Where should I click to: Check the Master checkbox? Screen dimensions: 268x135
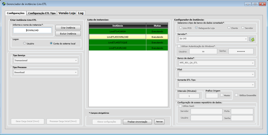(222, 95)
